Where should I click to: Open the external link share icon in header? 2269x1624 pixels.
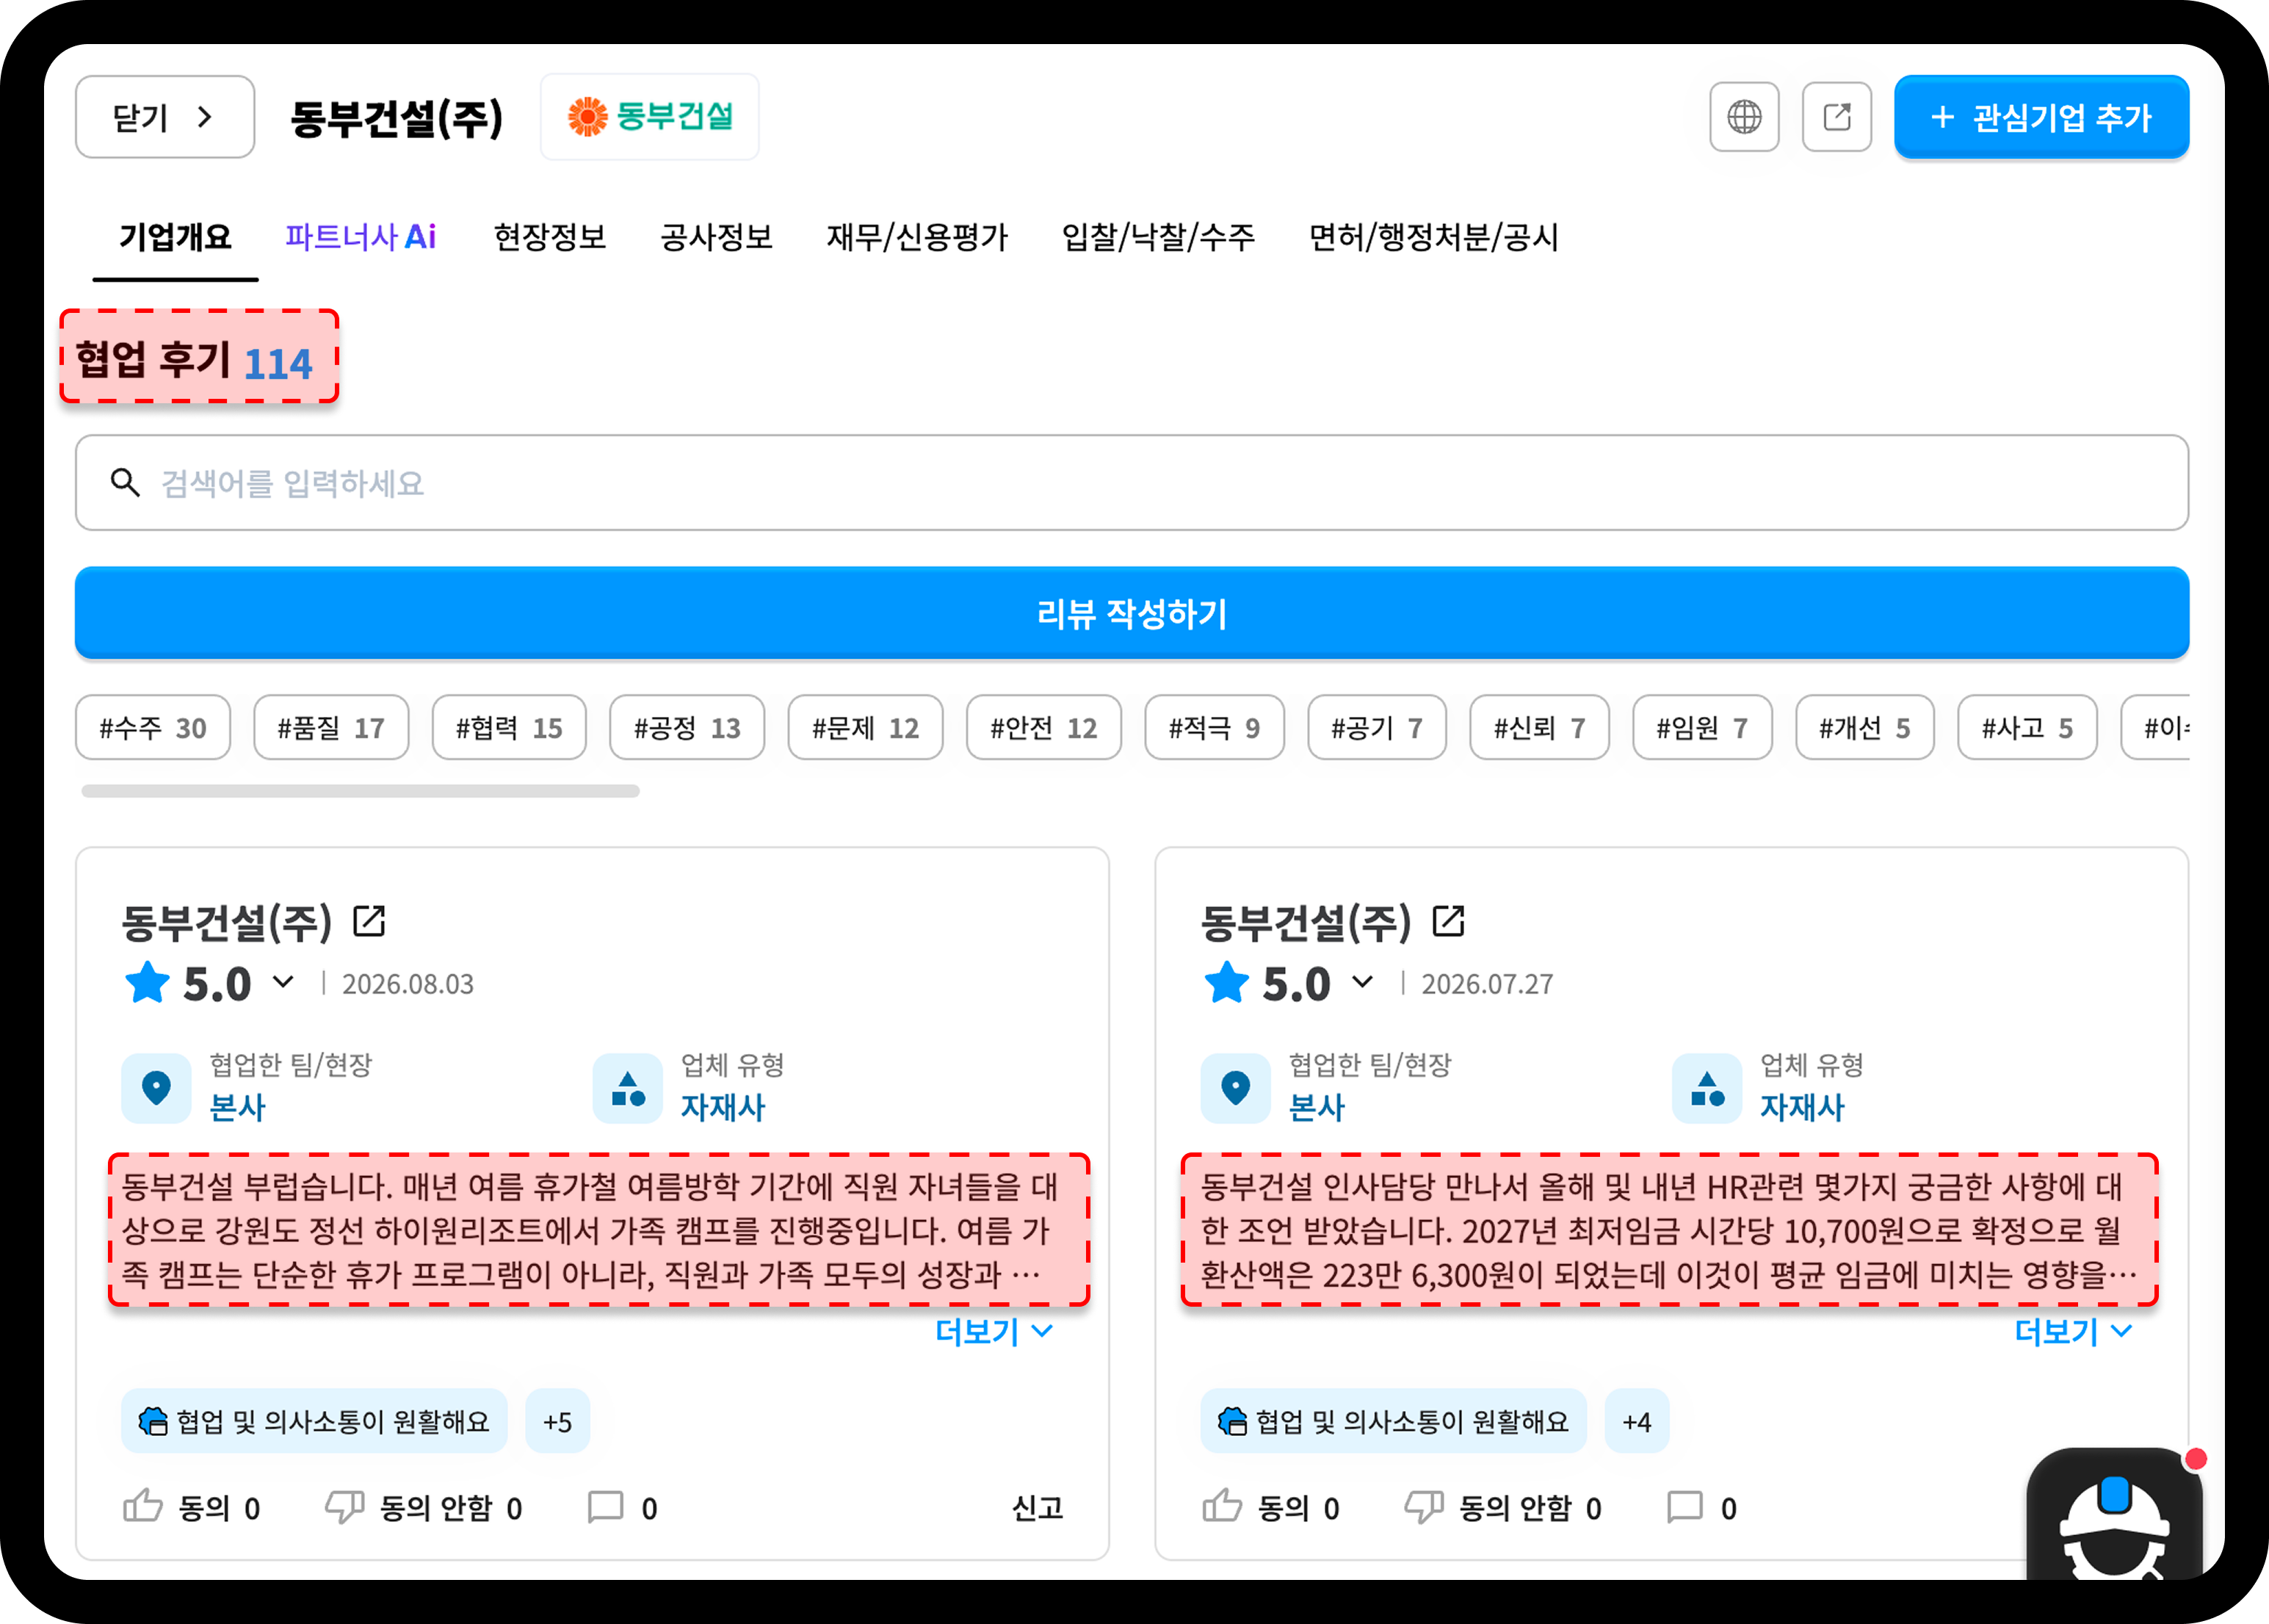(1836, 117)
